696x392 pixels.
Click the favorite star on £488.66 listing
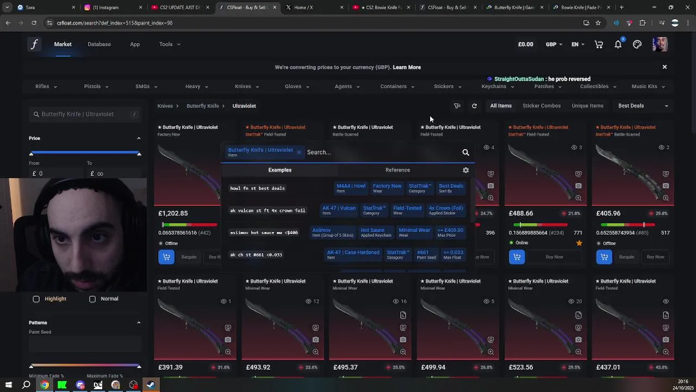tap(579, 243)
